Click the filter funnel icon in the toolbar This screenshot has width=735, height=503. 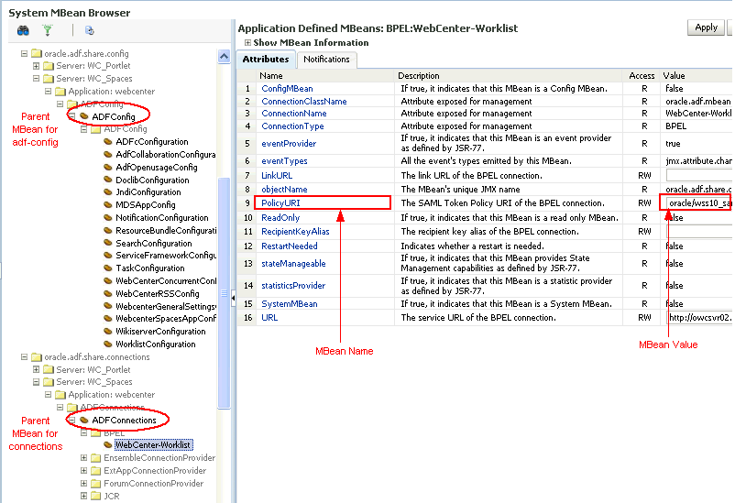tap(48, 31)
